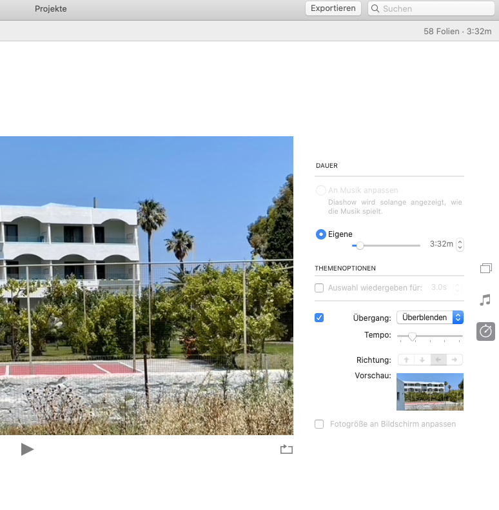Viewport: 499px width, 510px height.
Task: Choose the downward transition direction arrow
Action: point(422,360)
